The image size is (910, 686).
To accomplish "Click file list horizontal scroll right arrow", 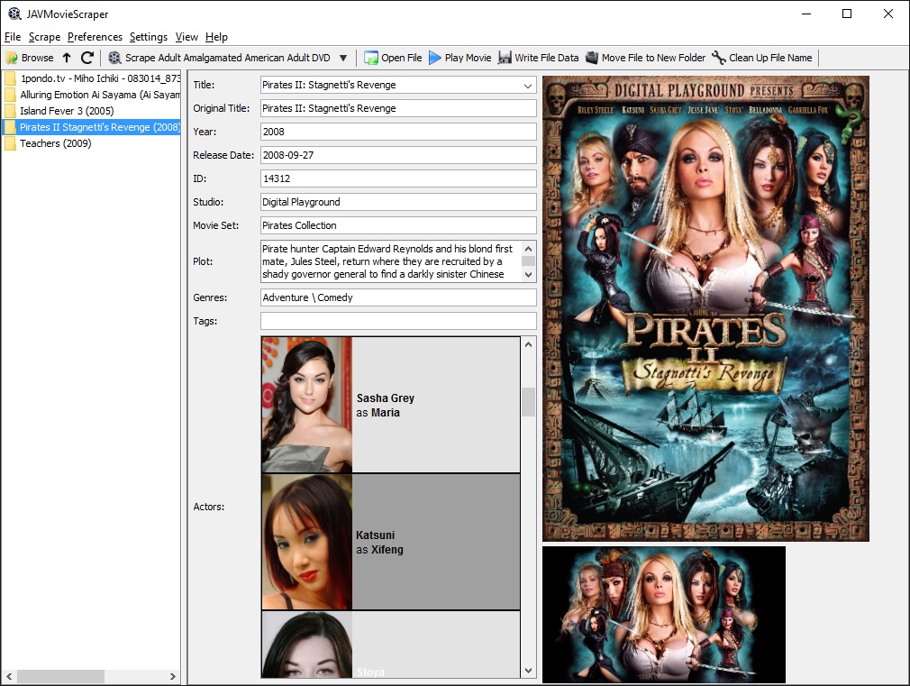I will [x=172, y=676].
